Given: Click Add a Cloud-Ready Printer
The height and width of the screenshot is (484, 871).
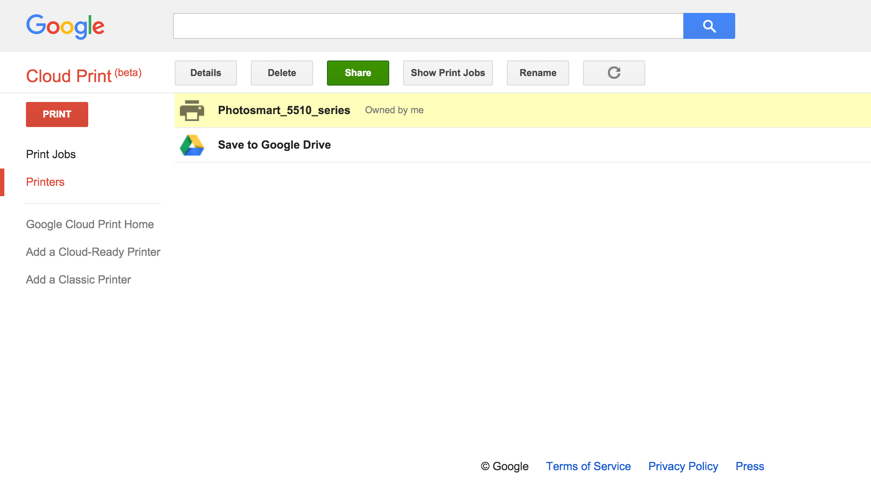Looking at the screenshot, I should (x=93, y=252).
